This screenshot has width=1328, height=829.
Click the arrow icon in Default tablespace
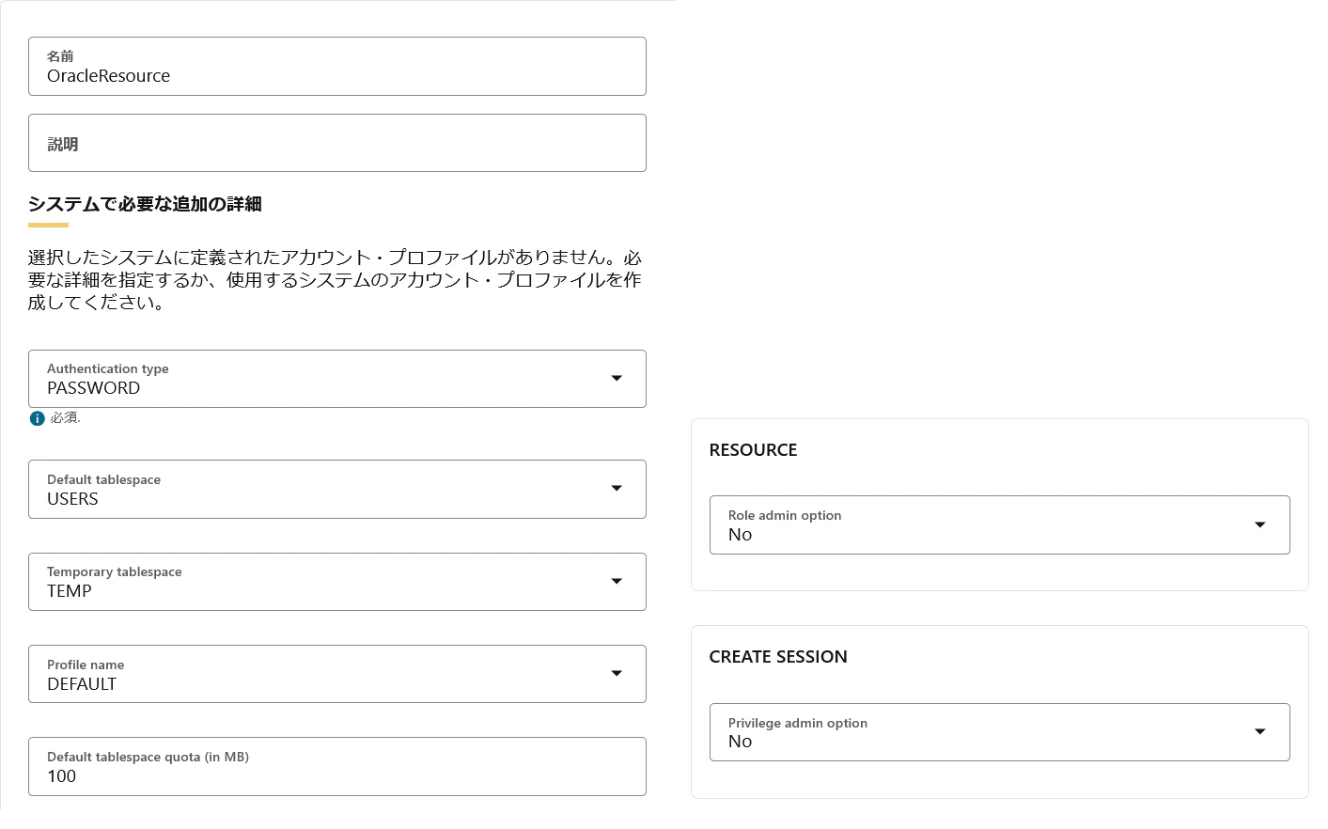(x=617, y=489)
